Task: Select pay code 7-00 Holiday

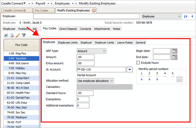Action: tap(21, 68)
